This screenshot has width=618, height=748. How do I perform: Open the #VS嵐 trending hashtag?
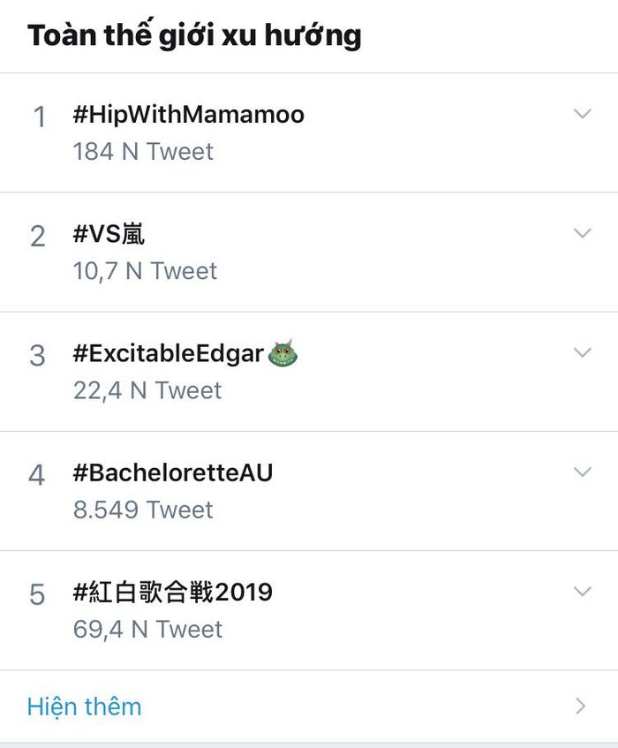[x=109, y=234]
